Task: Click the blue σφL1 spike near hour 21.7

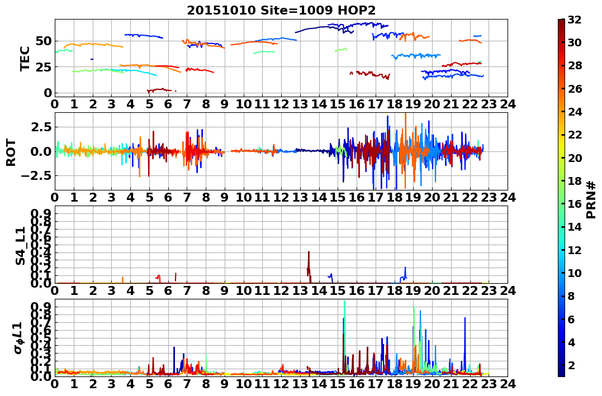Action: coord(465,343)
